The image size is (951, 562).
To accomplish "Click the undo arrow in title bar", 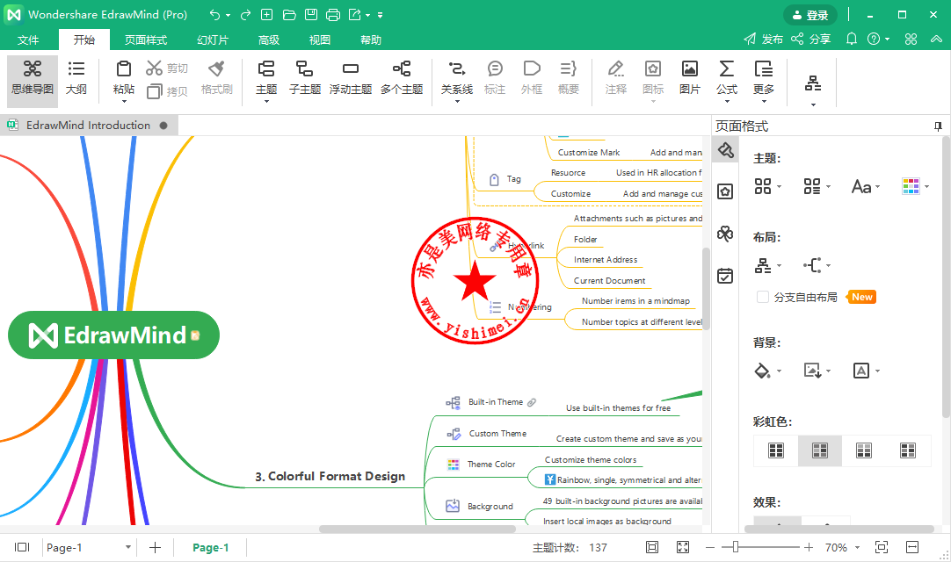I will coord(214,15).
